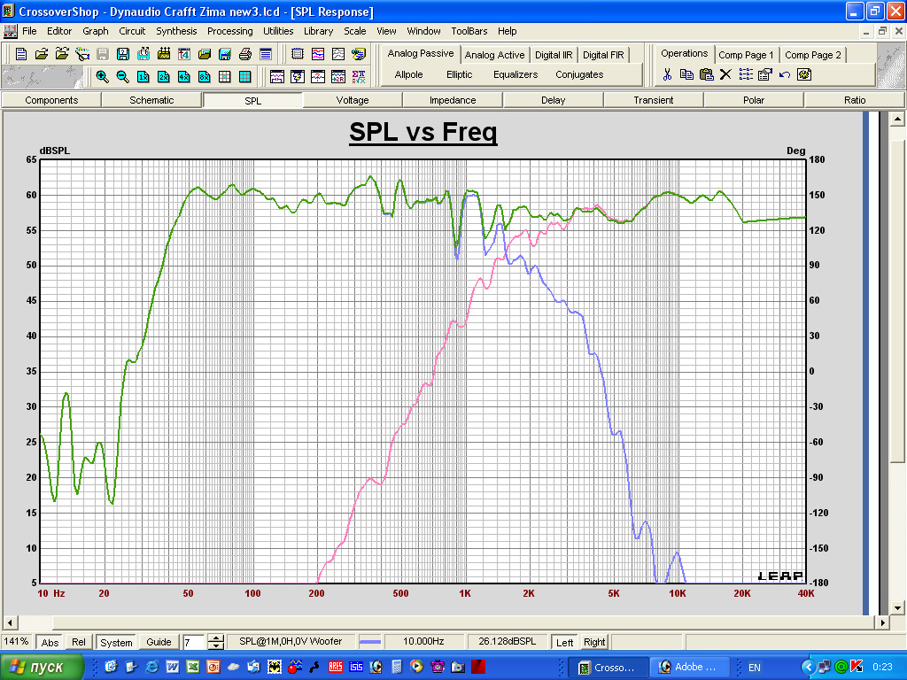Set zoom scale to 2x
This screenshot has width=907, height=680.
pos(164,76)
